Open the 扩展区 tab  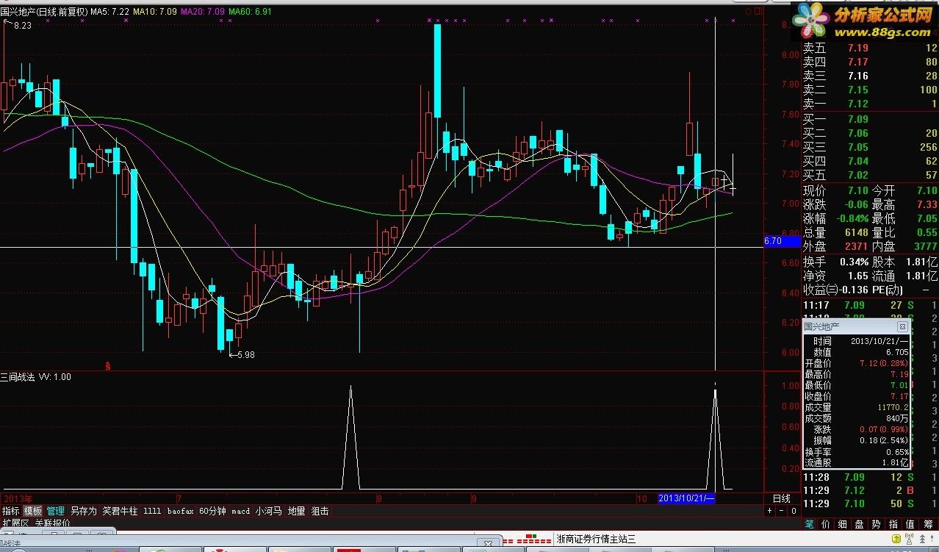coord(15,523)
